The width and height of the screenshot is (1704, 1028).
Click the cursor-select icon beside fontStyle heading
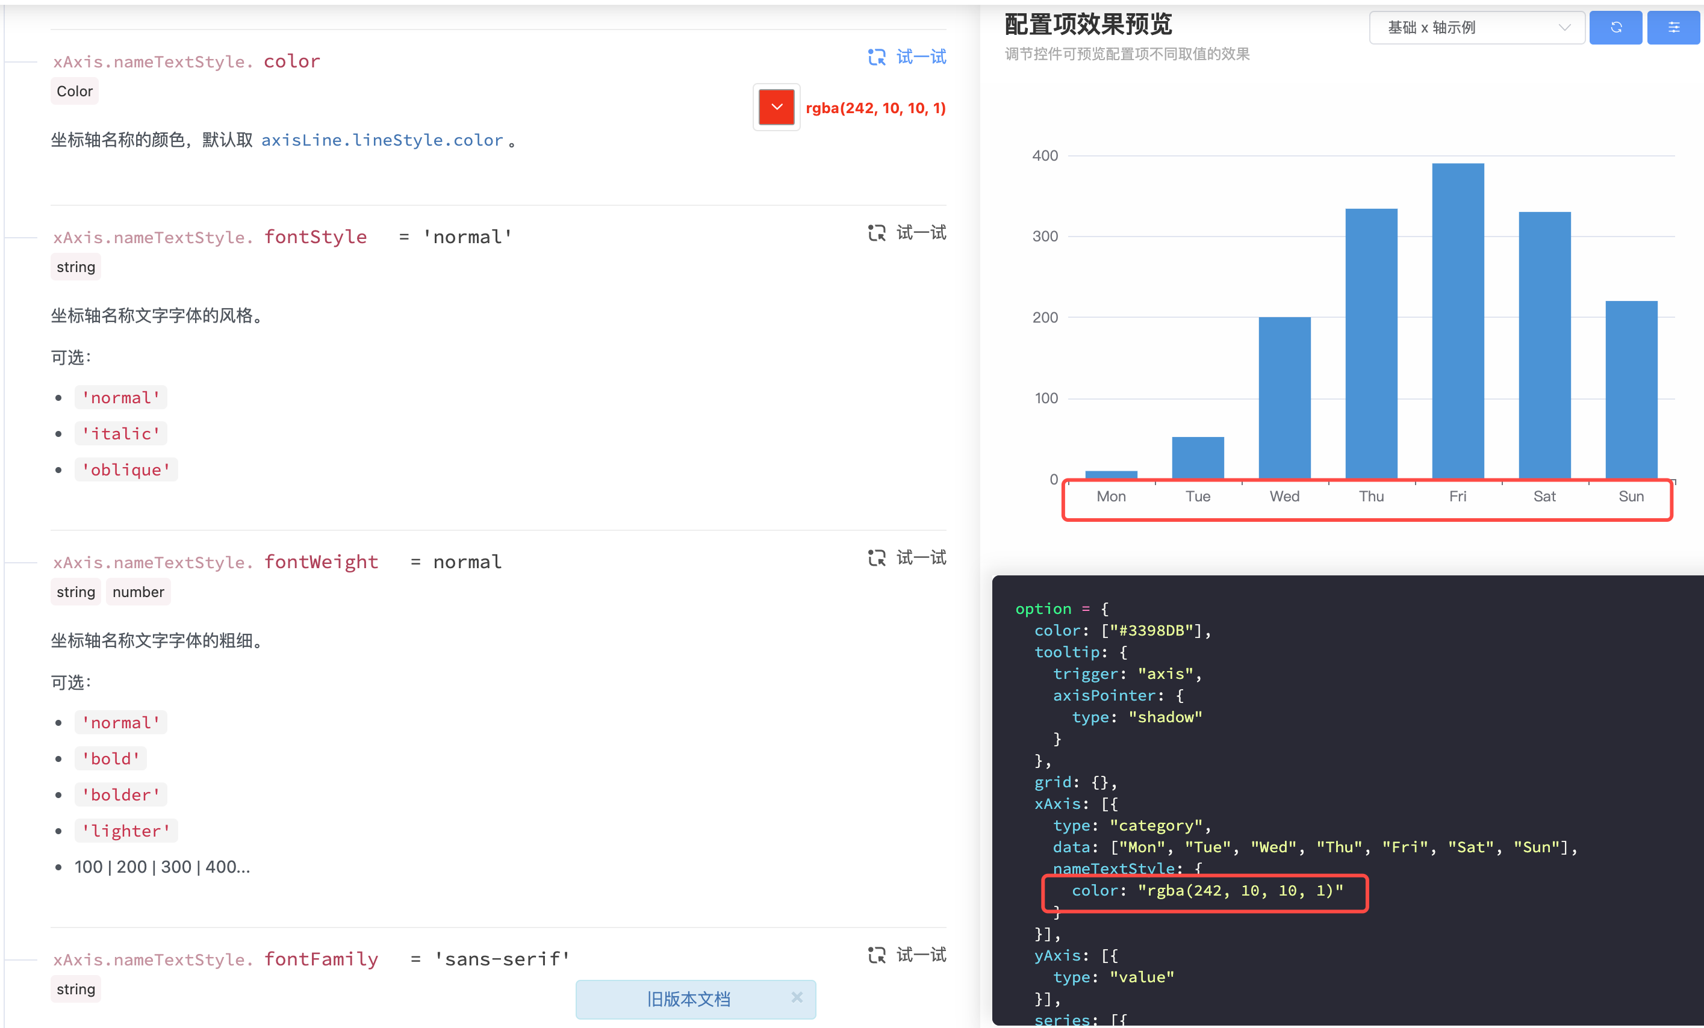pos(875,233)
